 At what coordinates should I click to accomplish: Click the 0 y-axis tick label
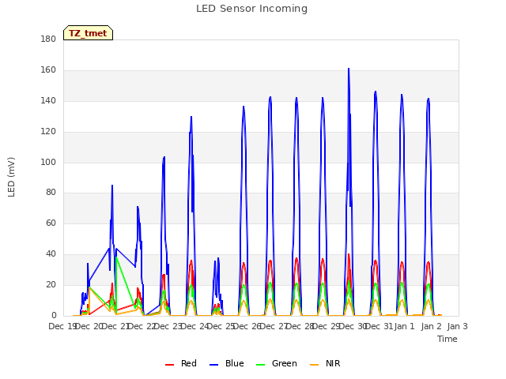coord(54,315)
